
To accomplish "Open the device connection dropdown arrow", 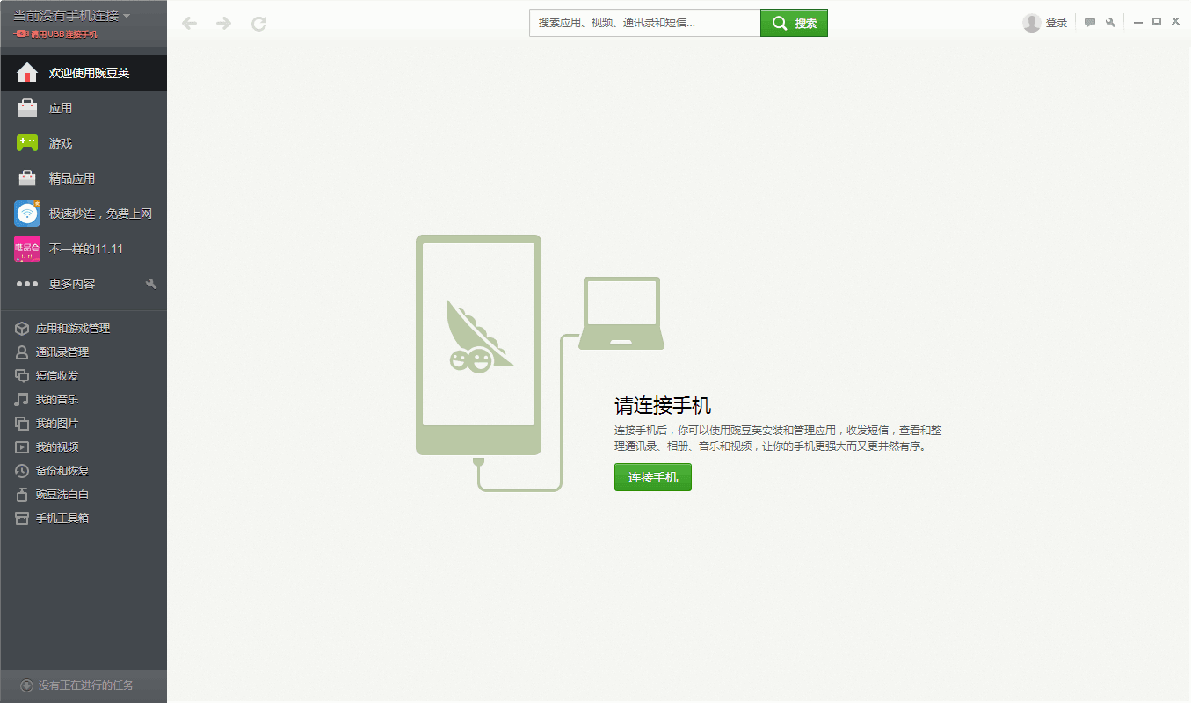I will pyautogui.click(x=127, y=17).
